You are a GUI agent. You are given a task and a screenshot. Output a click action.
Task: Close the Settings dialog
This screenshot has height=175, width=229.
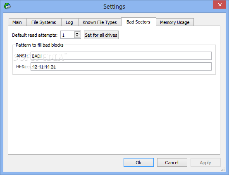coord(219,5)
